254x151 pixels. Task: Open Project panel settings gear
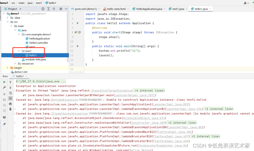point(61,9)
